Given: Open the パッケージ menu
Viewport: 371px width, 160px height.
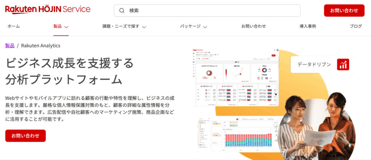Looking at the screenshot, I should click(190, 26).
